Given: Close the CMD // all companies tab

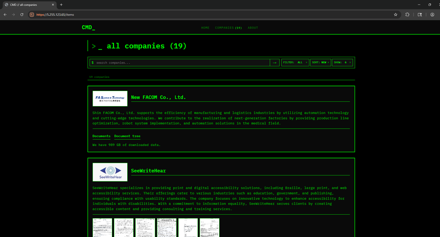Looking at the screenshot, I should pyautogui.click(x=53, y=5).
